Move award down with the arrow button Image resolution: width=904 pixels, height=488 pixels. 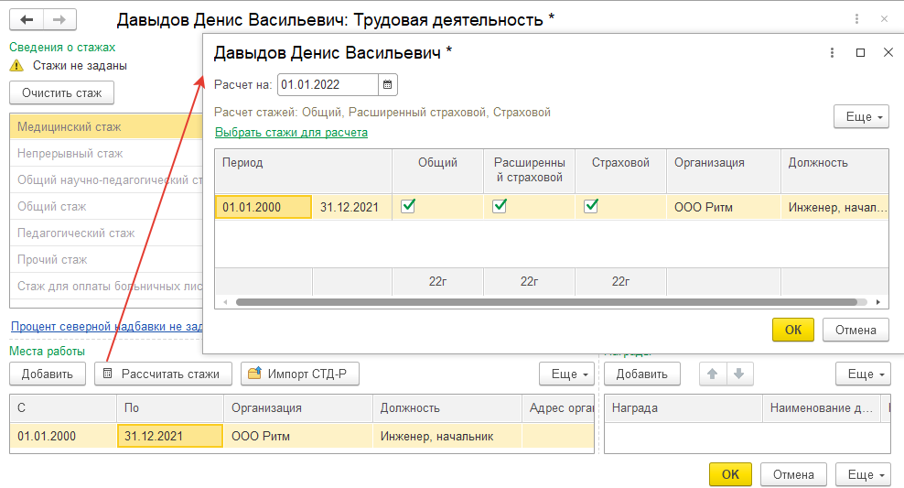(x=739, y=374)
